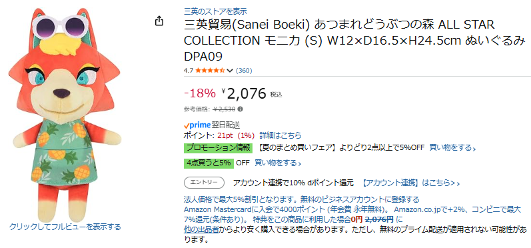Visit the 三英のストアを表示 store link
The height and width of the screenshot is (248, 531).
pos(215,11)
